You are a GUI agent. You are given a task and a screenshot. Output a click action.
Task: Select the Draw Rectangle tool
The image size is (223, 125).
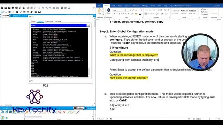[x=24, y=12]
